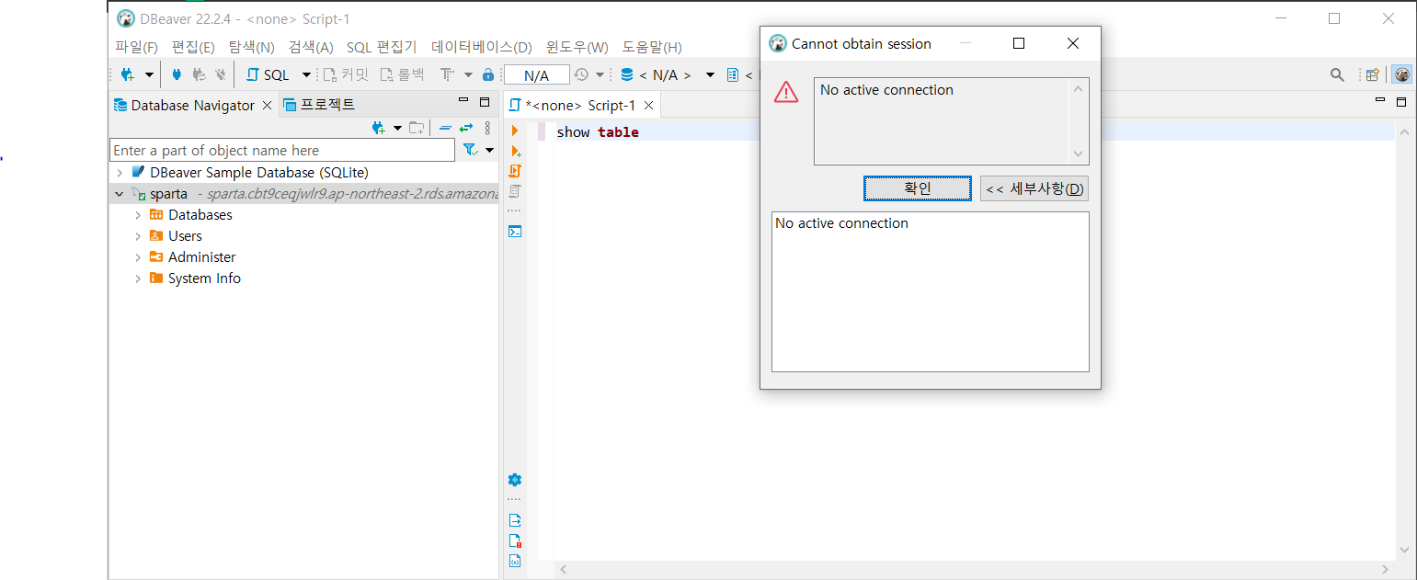Image resolution: width=1417 pixels, height=580 pixels.
Task: Maximize the Database Navigator panel
Action: [485, 102]
